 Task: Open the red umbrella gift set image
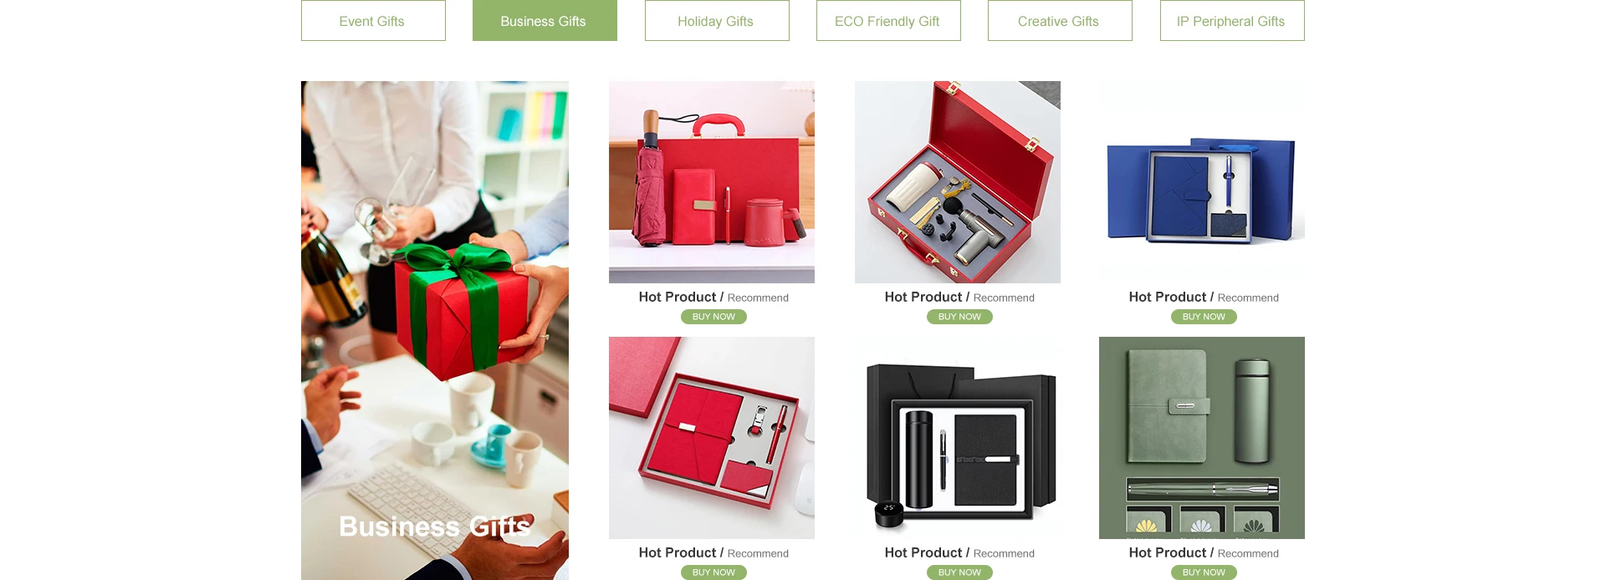[x=712, y=182]
